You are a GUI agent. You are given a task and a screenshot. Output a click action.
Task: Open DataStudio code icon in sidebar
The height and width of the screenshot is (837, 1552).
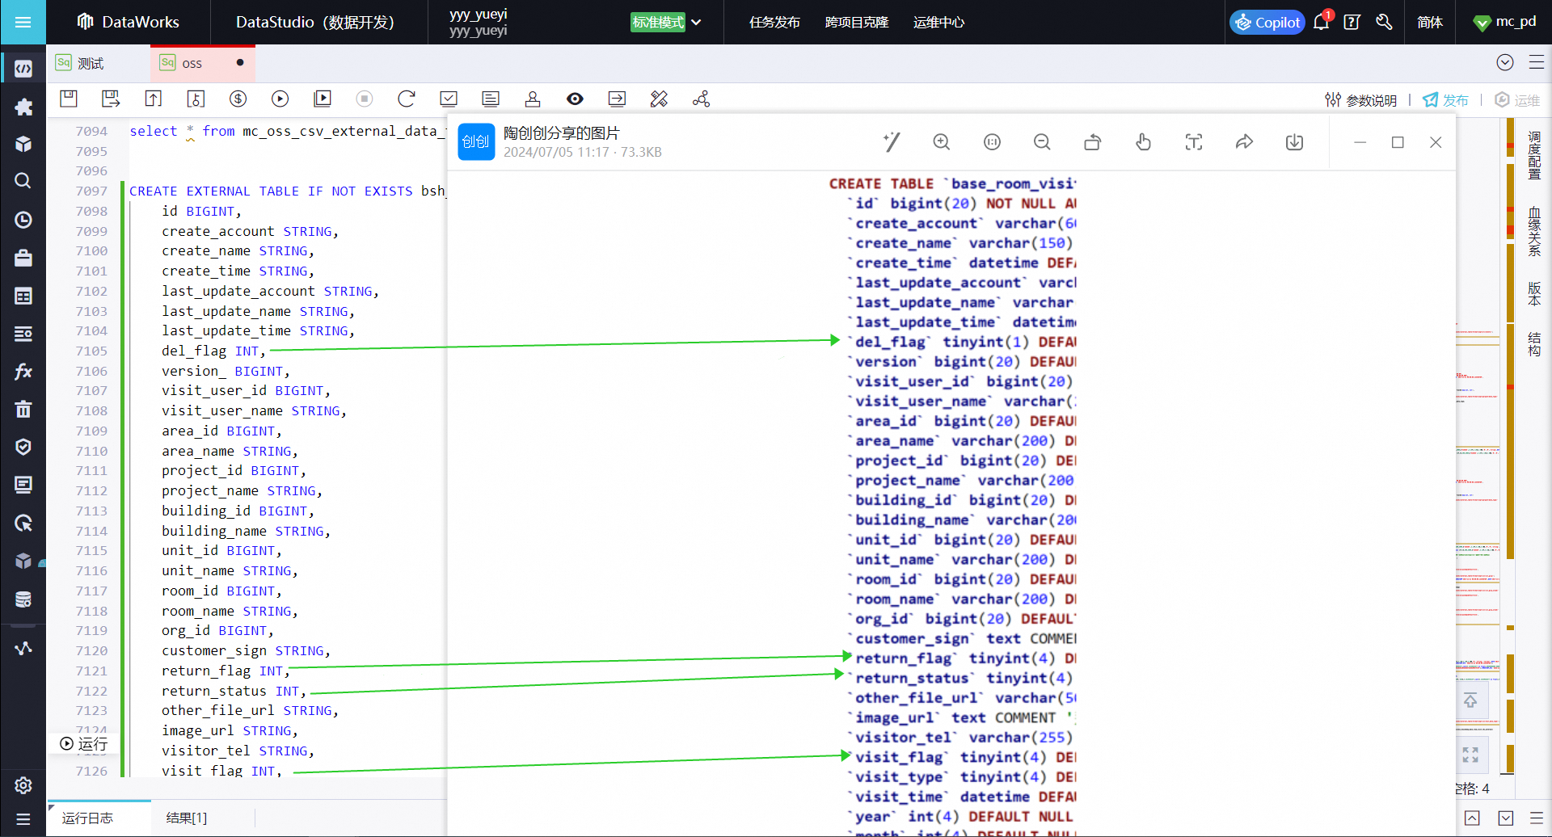[23, 69]
